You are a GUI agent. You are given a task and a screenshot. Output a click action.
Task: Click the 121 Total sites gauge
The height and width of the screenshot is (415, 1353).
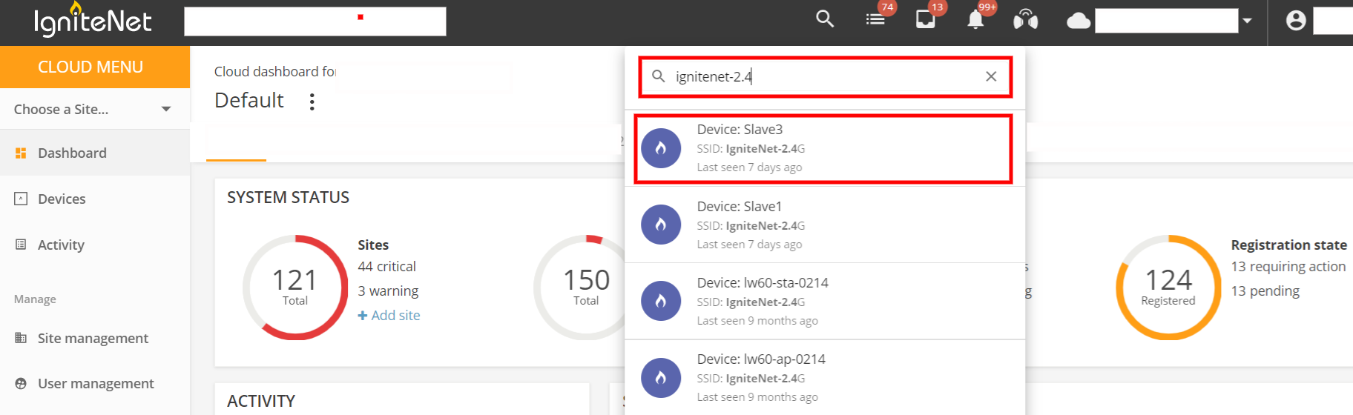[x=295, y=288]
